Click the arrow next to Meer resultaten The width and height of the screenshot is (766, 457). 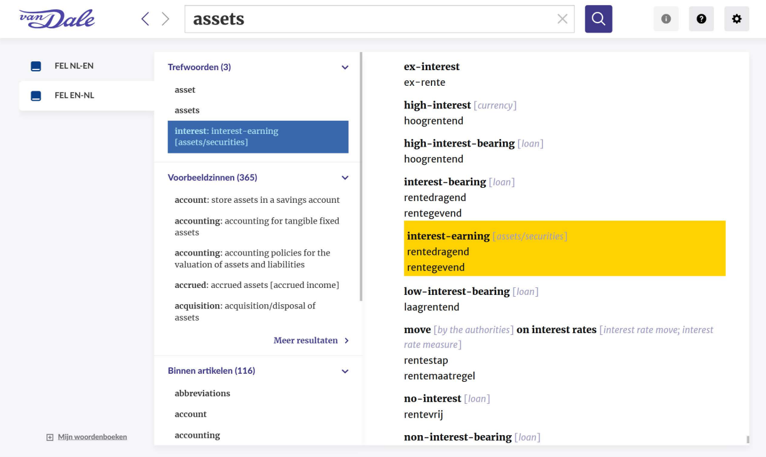(346, 341)
